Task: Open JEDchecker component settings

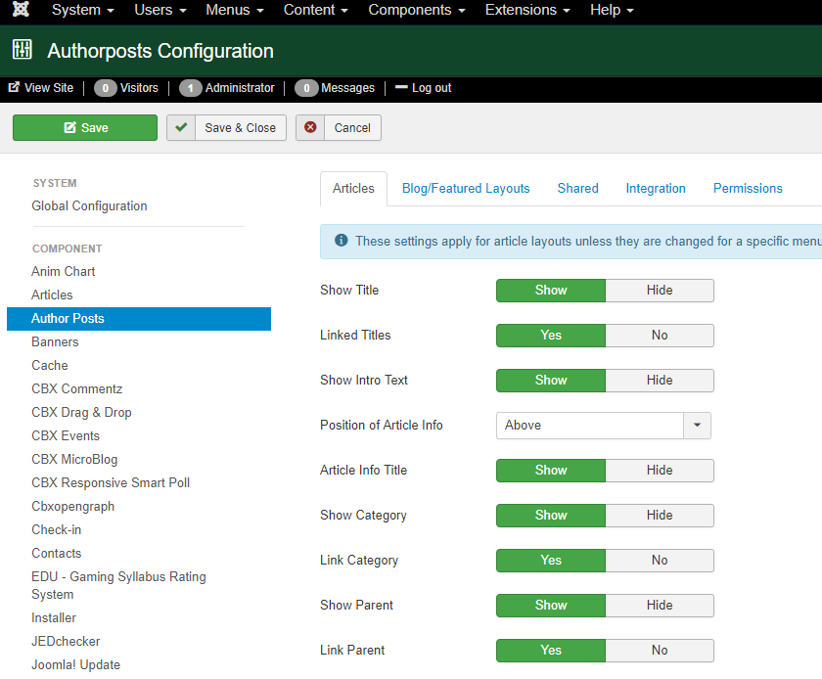Action: coord(66,641)
